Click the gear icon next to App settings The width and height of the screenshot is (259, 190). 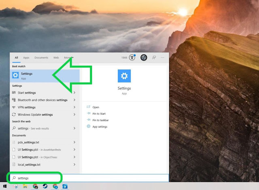pos(89,126)
